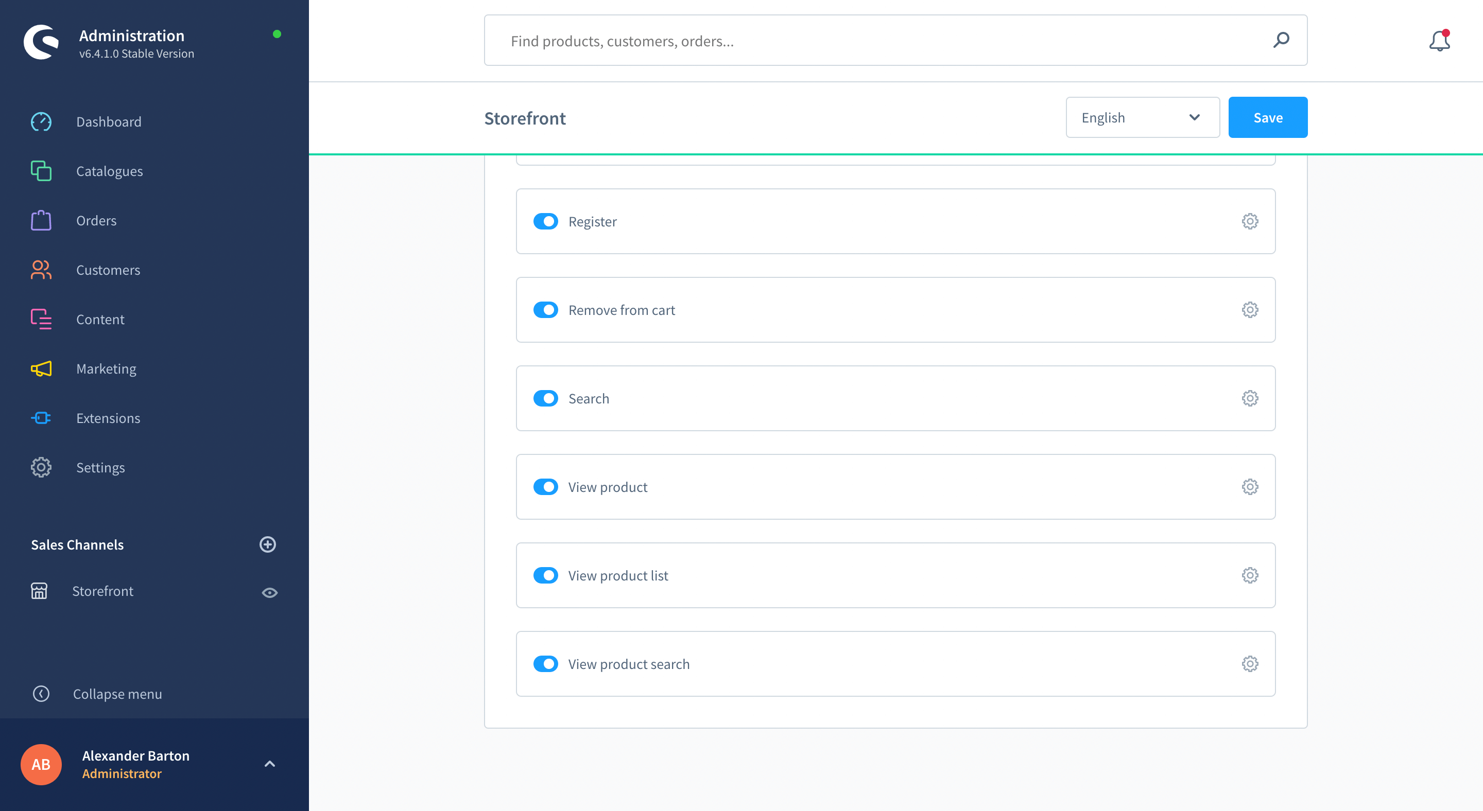Show the Storefront via its eye icon
The width and height of the screenshot is (1483, 811).
pos(269,592)
